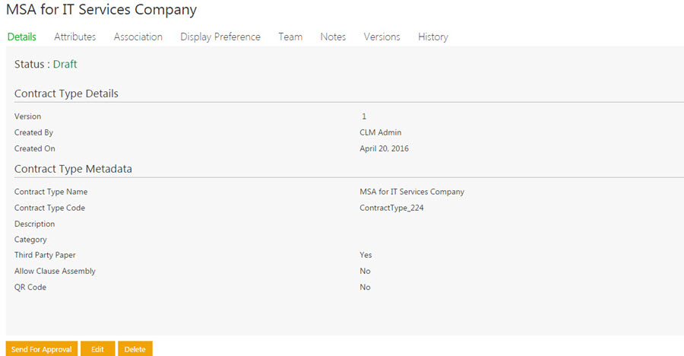Image resolution: width=684 pixels, height=356 pixels.
Task: Go to the Association tab
Action: [138, 37]
